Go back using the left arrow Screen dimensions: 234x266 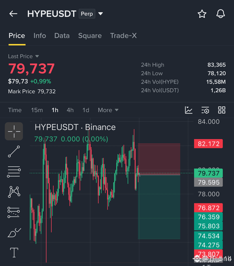tap(13, 14)
